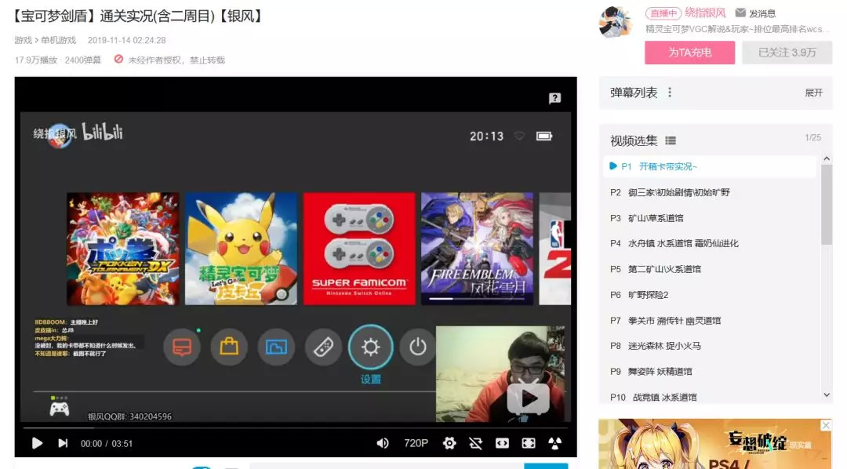Toggle the loop playback icon
The image size is (847, 469).
[475, 444]
